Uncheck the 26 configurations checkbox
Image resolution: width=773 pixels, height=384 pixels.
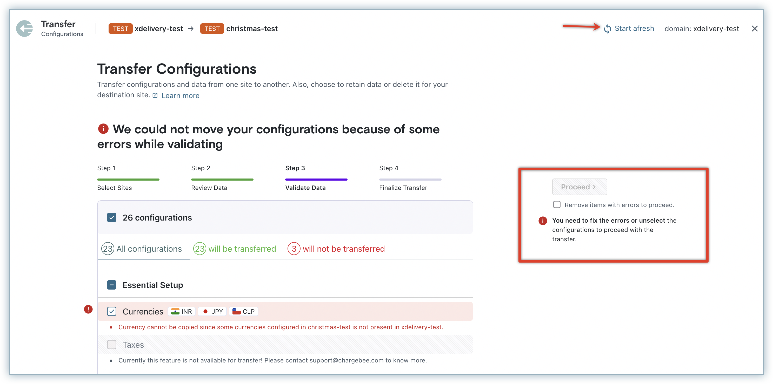(112, 218)
